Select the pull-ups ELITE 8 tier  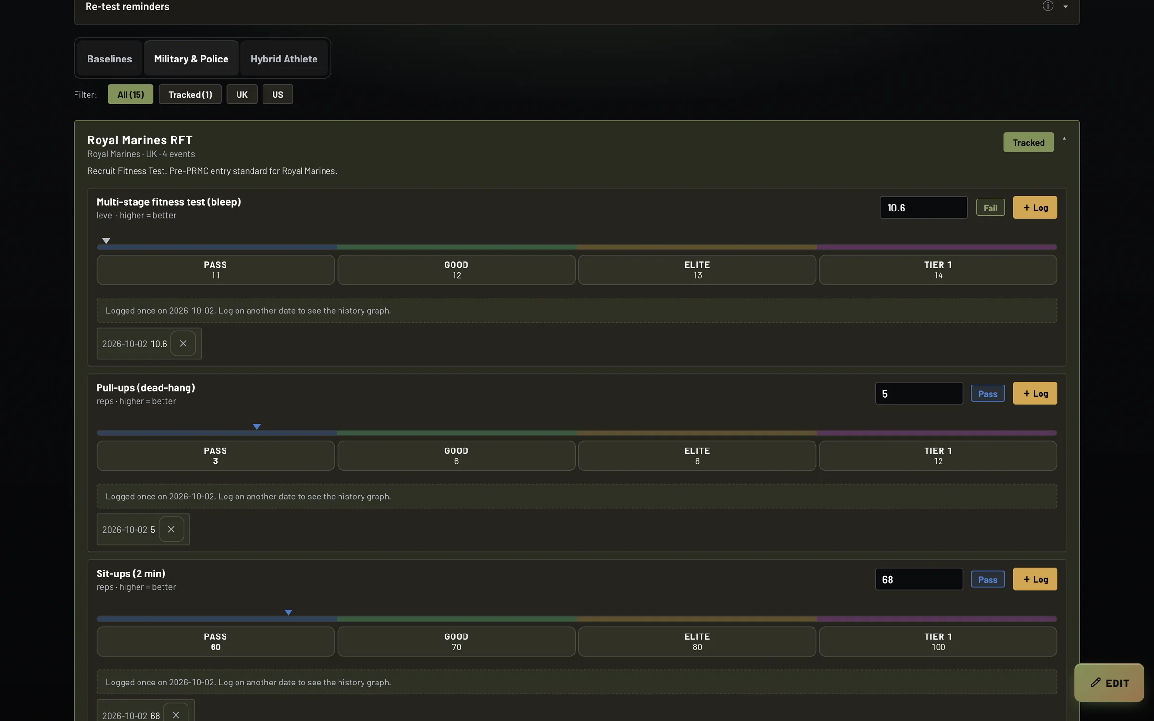(697, 456)
